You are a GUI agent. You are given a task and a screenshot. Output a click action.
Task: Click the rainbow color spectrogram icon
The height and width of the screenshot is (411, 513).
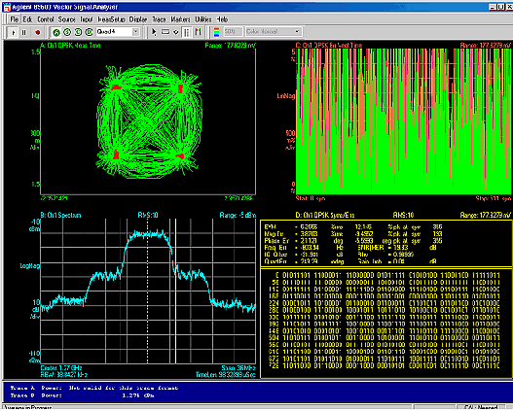point(216,32)
